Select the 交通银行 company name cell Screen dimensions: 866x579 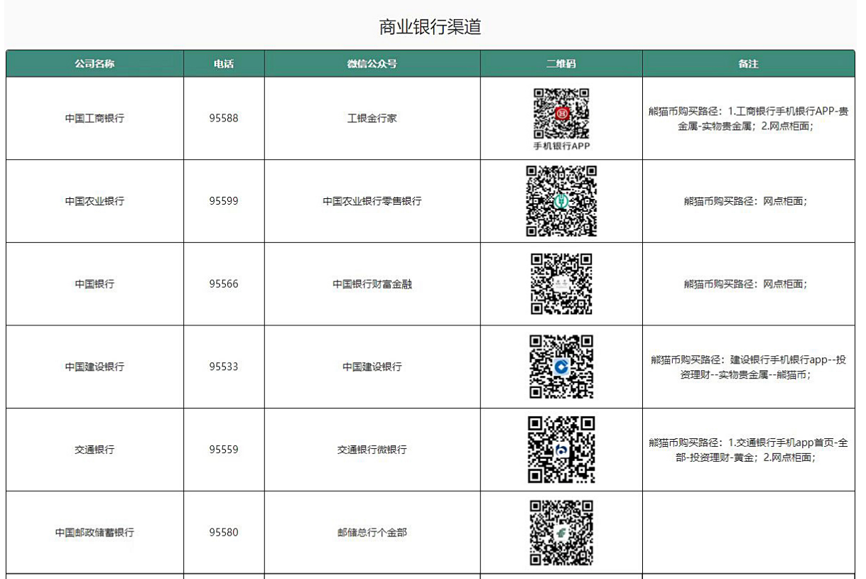tap(94, 450)
